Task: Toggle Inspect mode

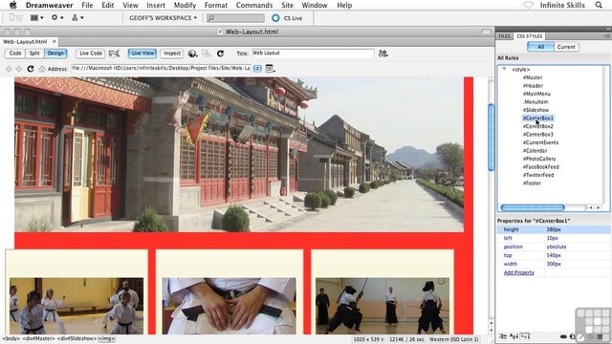Action: pos(172,54)
